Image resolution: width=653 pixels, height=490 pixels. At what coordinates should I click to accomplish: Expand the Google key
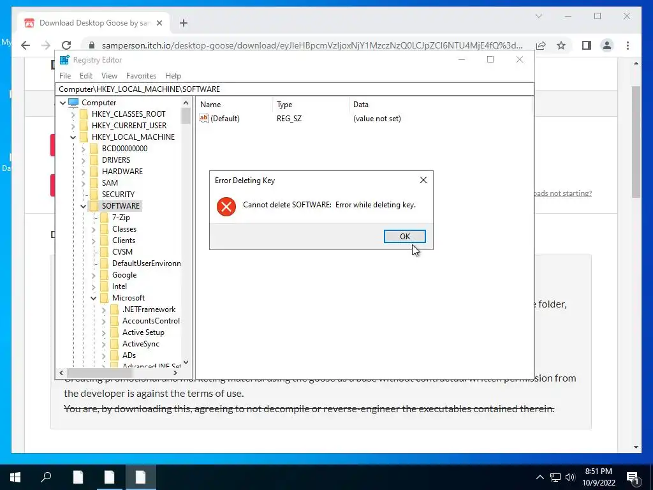coord(93,275)
